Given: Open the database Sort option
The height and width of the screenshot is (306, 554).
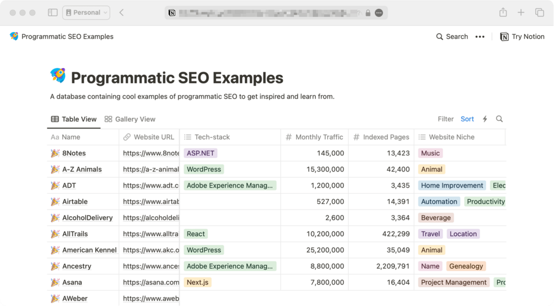Looking at the screenshot, I should tap(467, 119).
